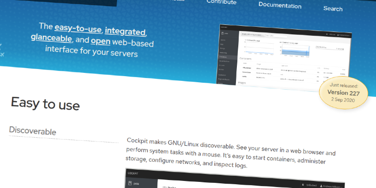Viewport: 376px width, 188px height.
Task: Open the container filter dropdown in banner screenshot
Action: 252,35
